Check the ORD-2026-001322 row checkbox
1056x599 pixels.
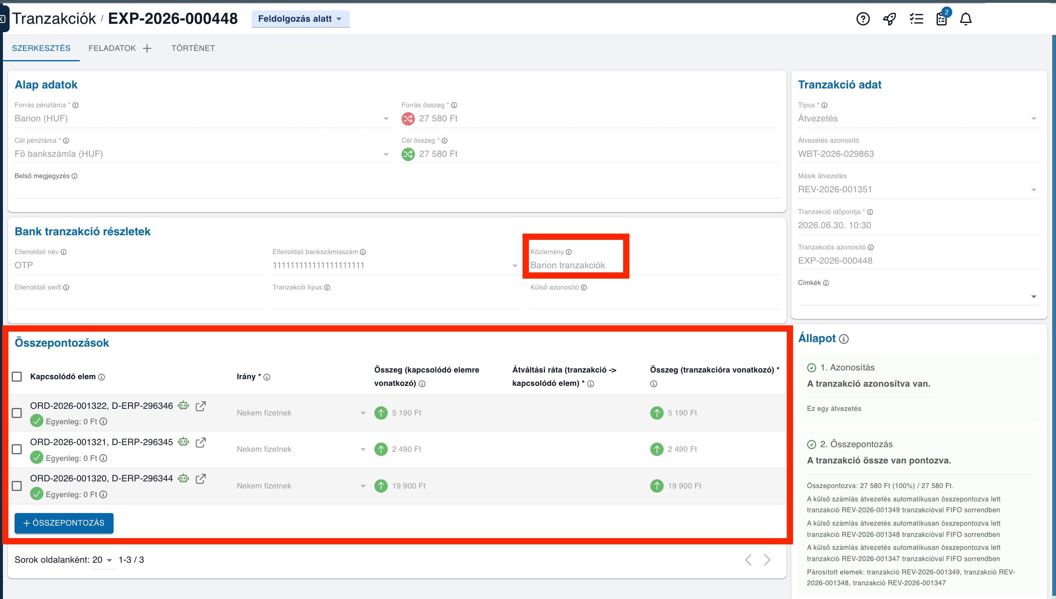[17, 413]
